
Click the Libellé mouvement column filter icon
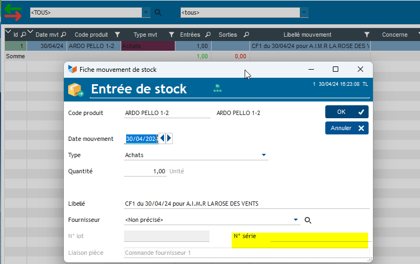click(367, 35)
